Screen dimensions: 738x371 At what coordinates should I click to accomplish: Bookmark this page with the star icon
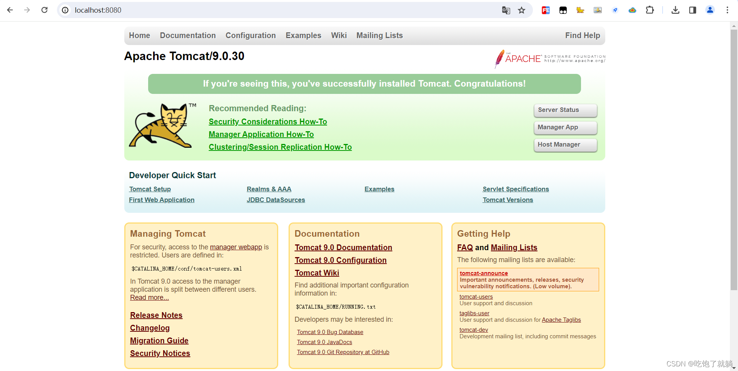[522, 10]
